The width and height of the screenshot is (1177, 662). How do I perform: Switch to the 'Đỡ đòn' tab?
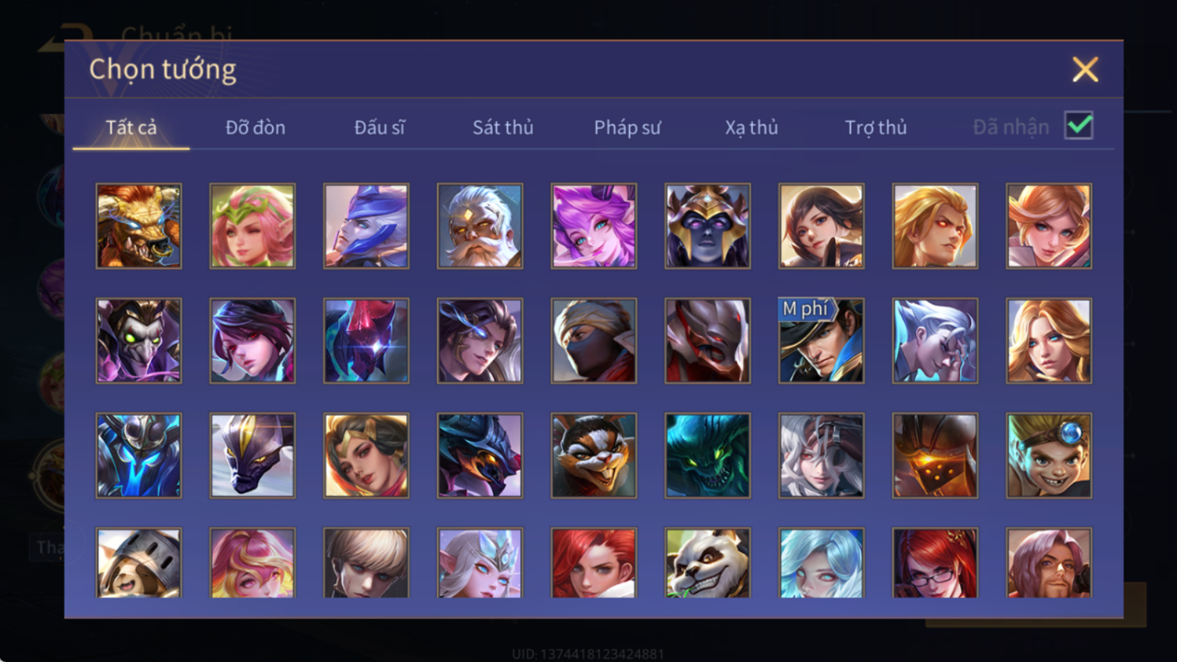(255, 127)
